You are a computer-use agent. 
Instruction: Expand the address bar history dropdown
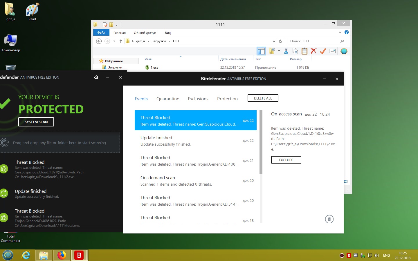(x=274, y=41)
